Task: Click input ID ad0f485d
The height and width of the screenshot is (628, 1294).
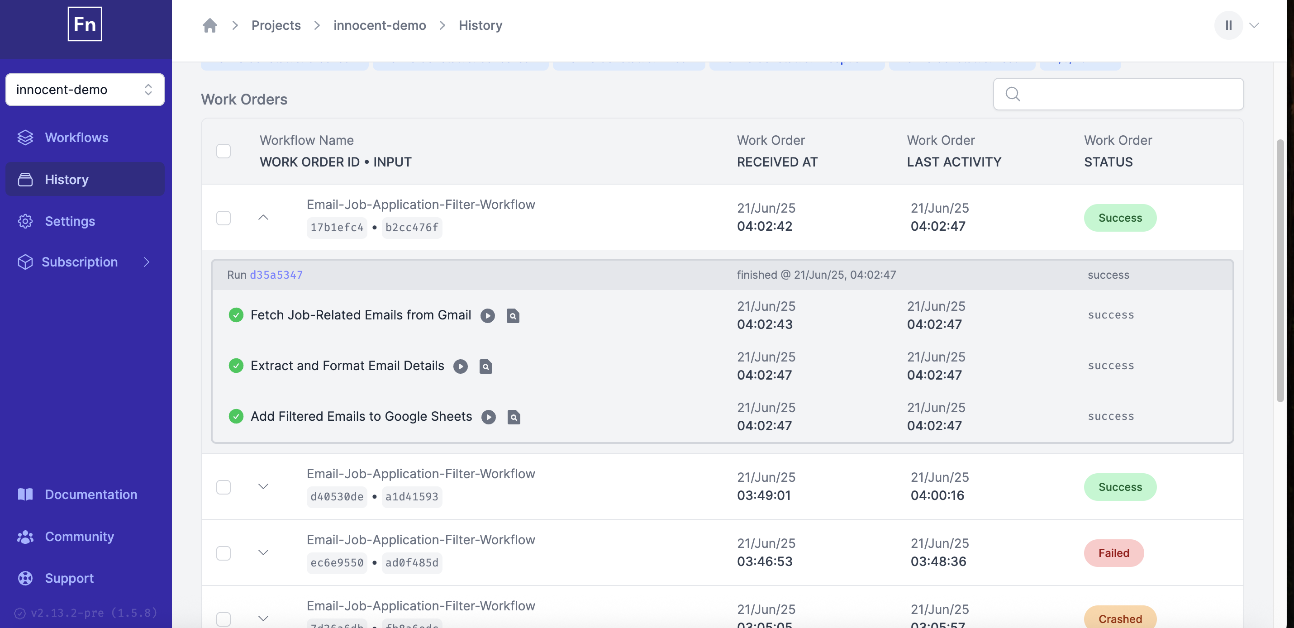Action: tap(412, 563)
